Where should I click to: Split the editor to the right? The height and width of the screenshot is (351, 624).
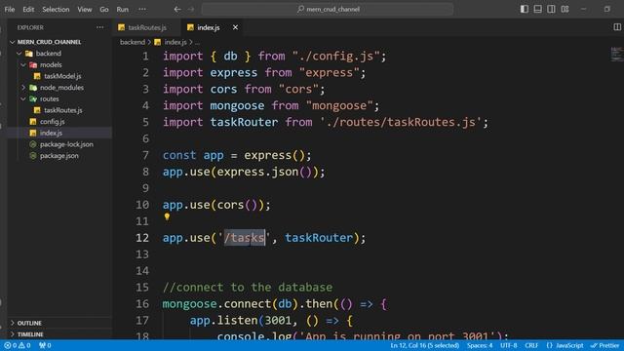[x=617, y=27]
